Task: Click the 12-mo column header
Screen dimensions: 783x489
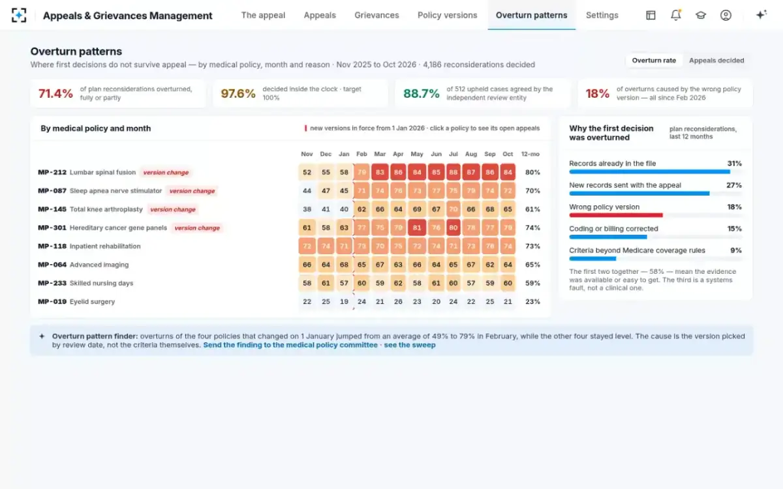Action: click(530, 154)
